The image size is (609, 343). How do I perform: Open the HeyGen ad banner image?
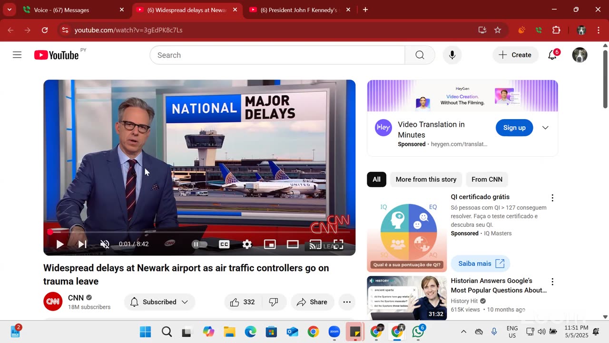click(x=462, y=96)
